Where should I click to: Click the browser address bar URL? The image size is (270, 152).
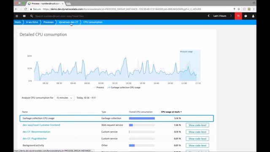click(x=122, y=9)
